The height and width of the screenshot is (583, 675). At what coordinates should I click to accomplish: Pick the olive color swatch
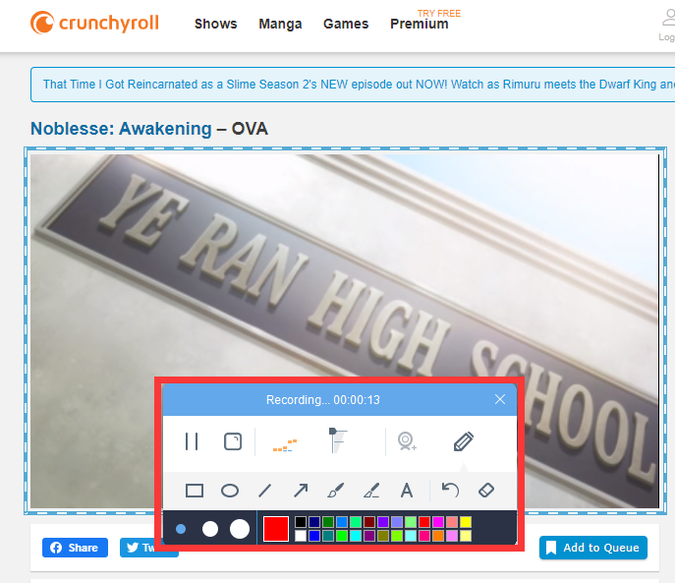383,536
